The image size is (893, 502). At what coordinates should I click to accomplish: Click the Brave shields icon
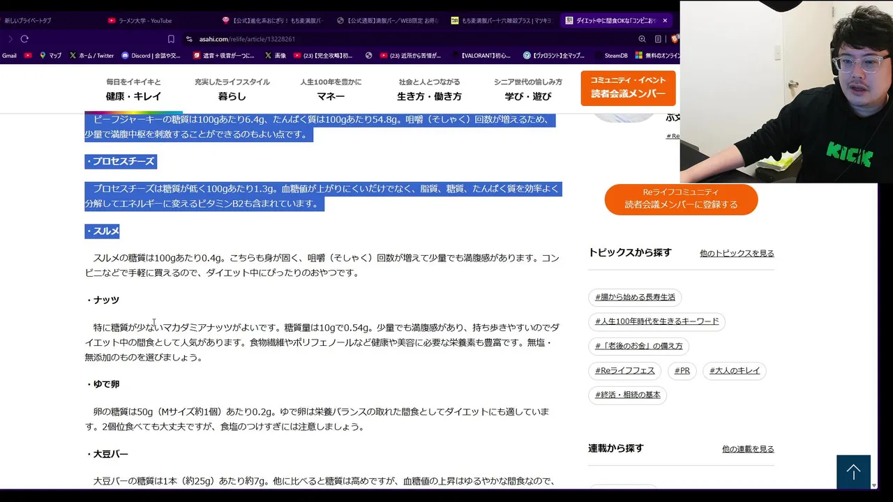[x=675, y=39]
